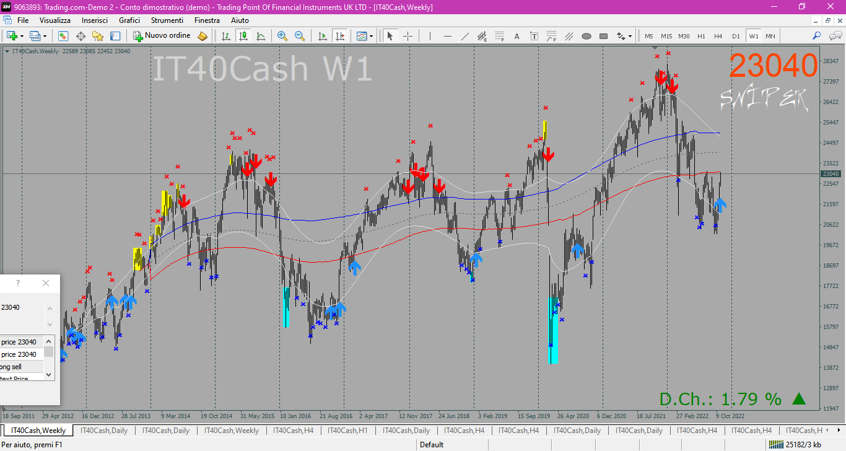Click the dialog list scrollbar up arrow

tap(48, 341)
